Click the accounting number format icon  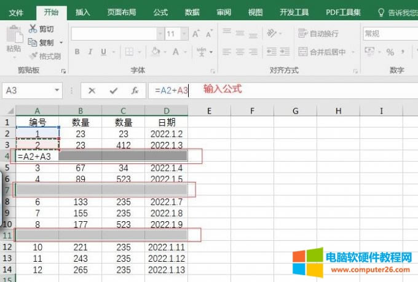[x=369, y=52]
